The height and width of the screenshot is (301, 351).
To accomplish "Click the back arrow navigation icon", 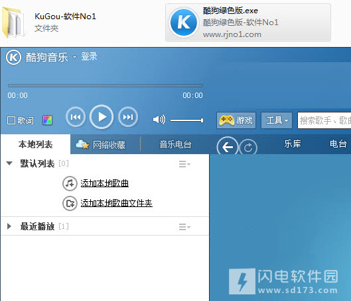I will pyautogui.click(x=227, y=147).
